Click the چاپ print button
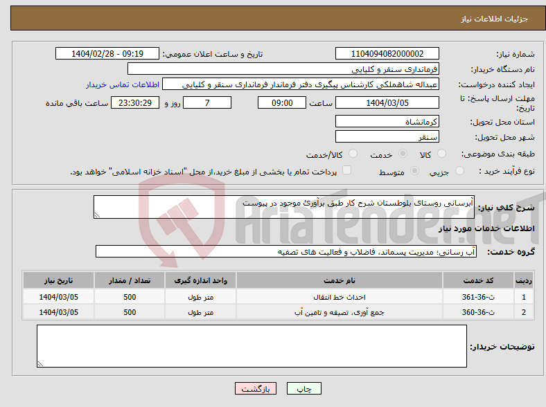546x407 pixels. click(x=304, y=388)
